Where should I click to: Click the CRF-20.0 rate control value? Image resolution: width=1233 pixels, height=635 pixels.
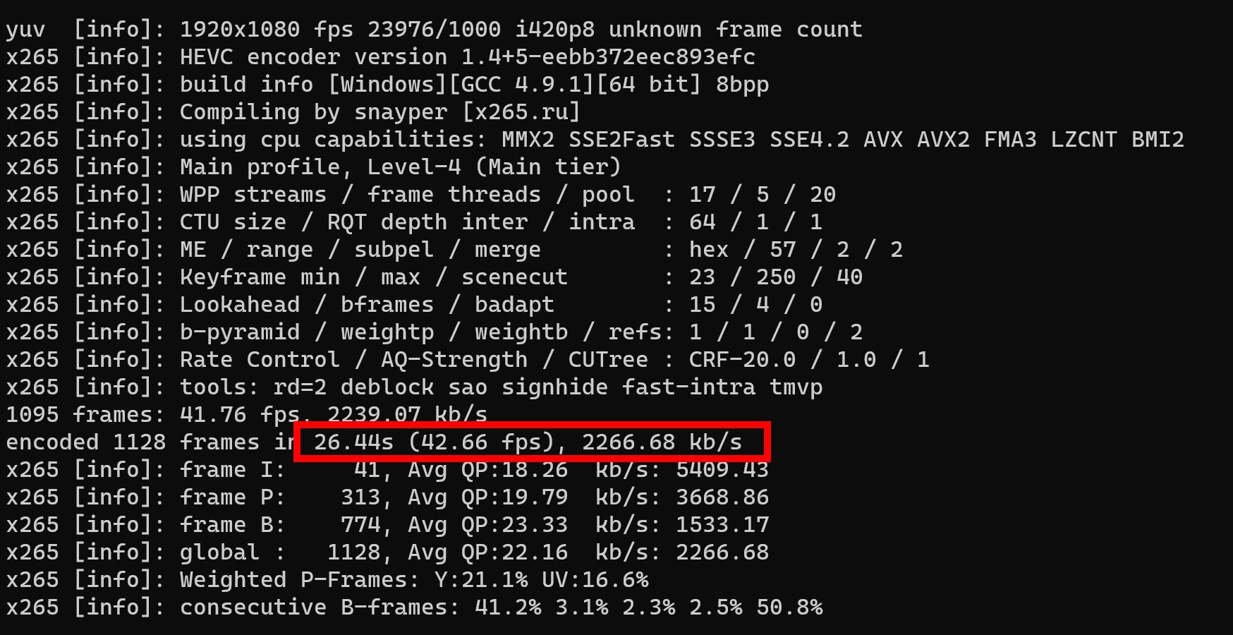(742, 360)
